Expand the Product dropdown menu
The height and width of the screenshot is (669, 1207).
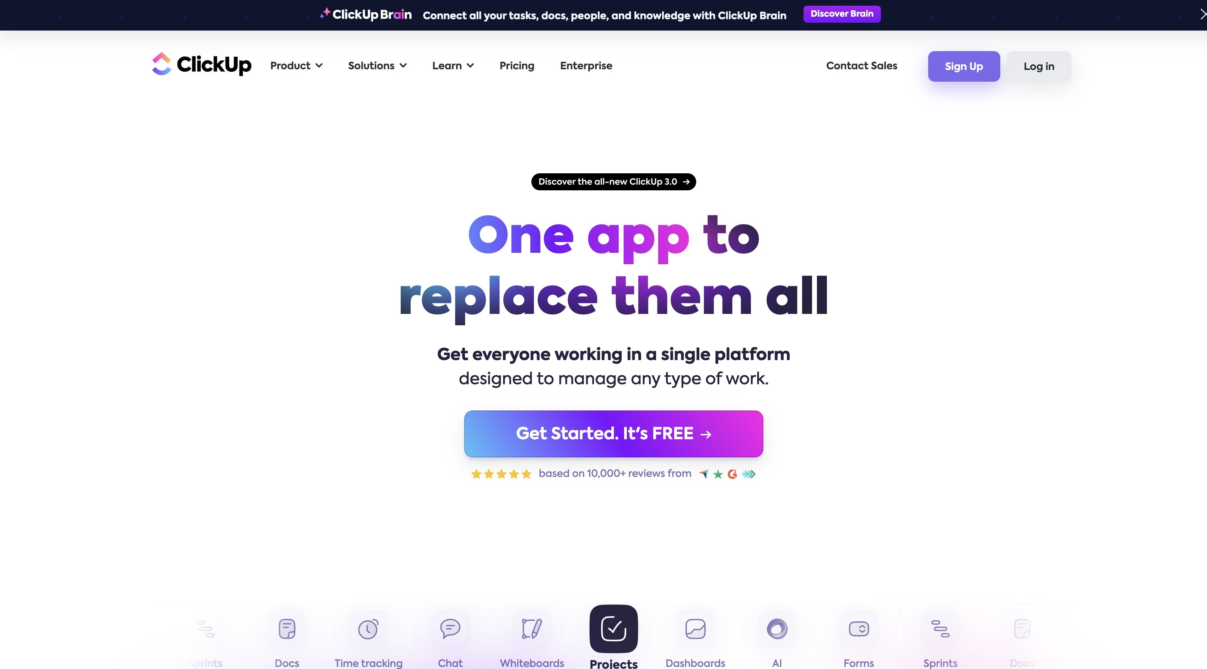pos(296,66)
